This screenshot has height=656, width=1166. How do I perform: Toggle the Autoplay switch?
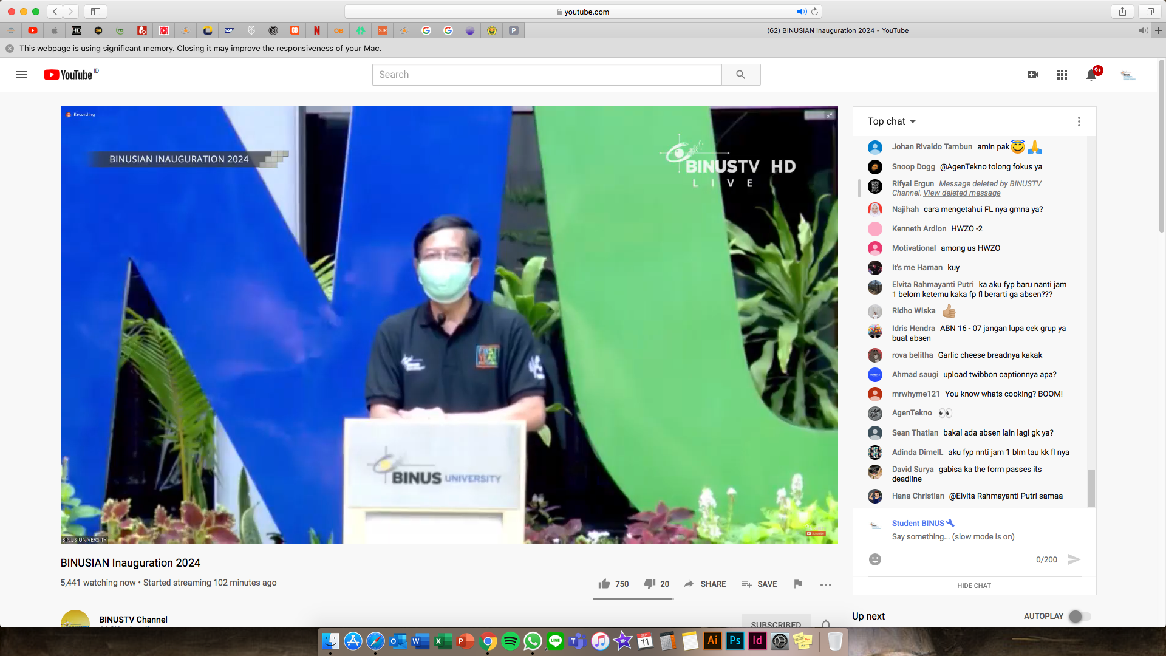1079,617
